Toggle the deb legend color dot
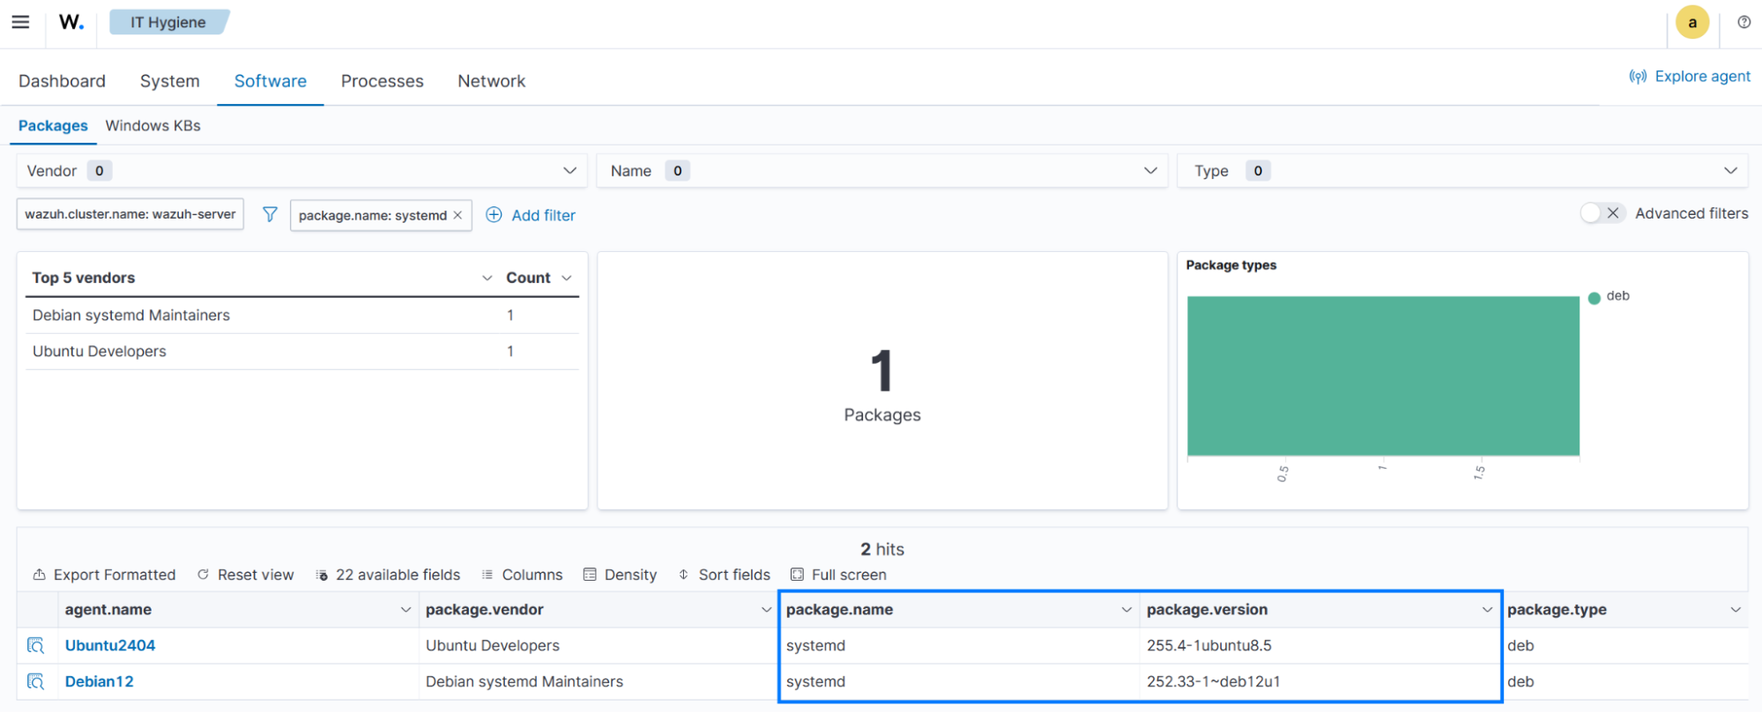 click(1594, 298)
